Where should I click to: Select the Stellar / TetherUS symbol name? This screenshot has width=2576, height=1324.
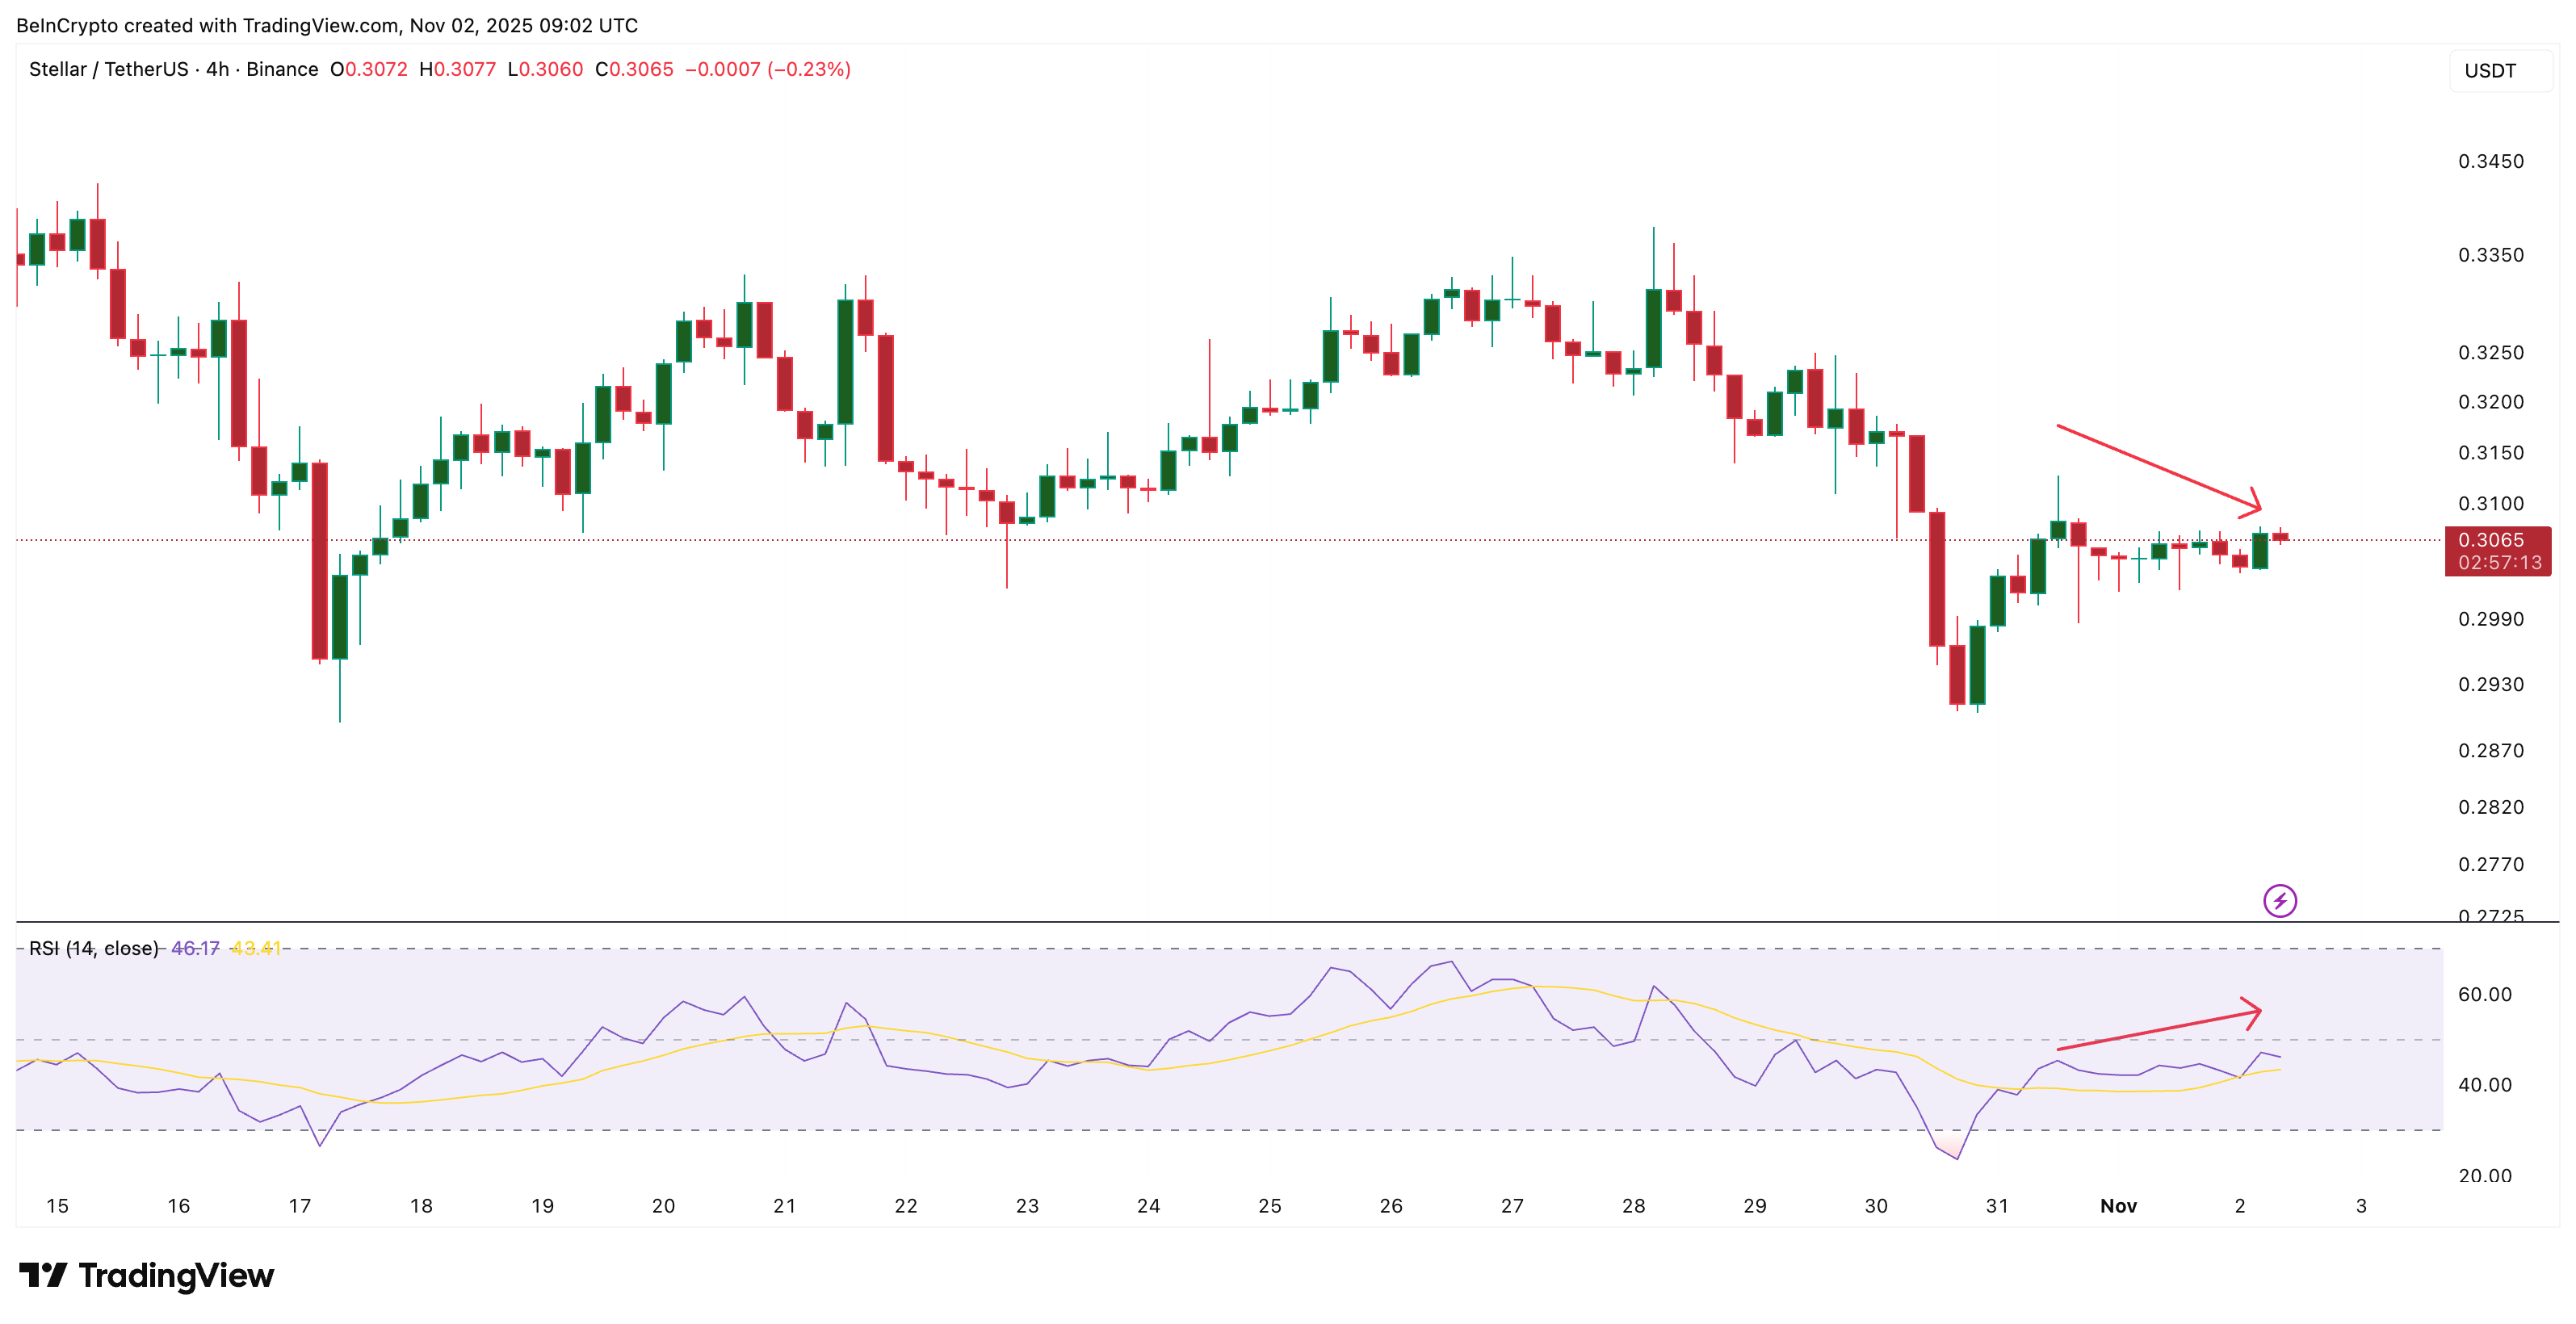click(x=110, y=70)
